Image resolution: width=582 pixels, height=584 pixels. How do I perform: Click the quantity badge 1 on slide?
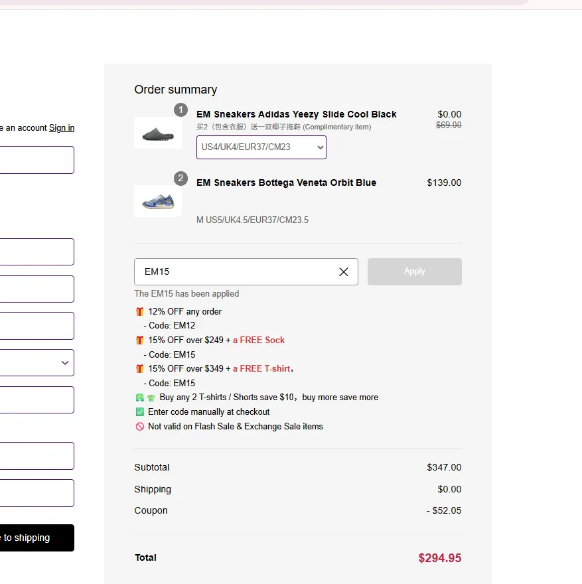click(x=181, y=110)
